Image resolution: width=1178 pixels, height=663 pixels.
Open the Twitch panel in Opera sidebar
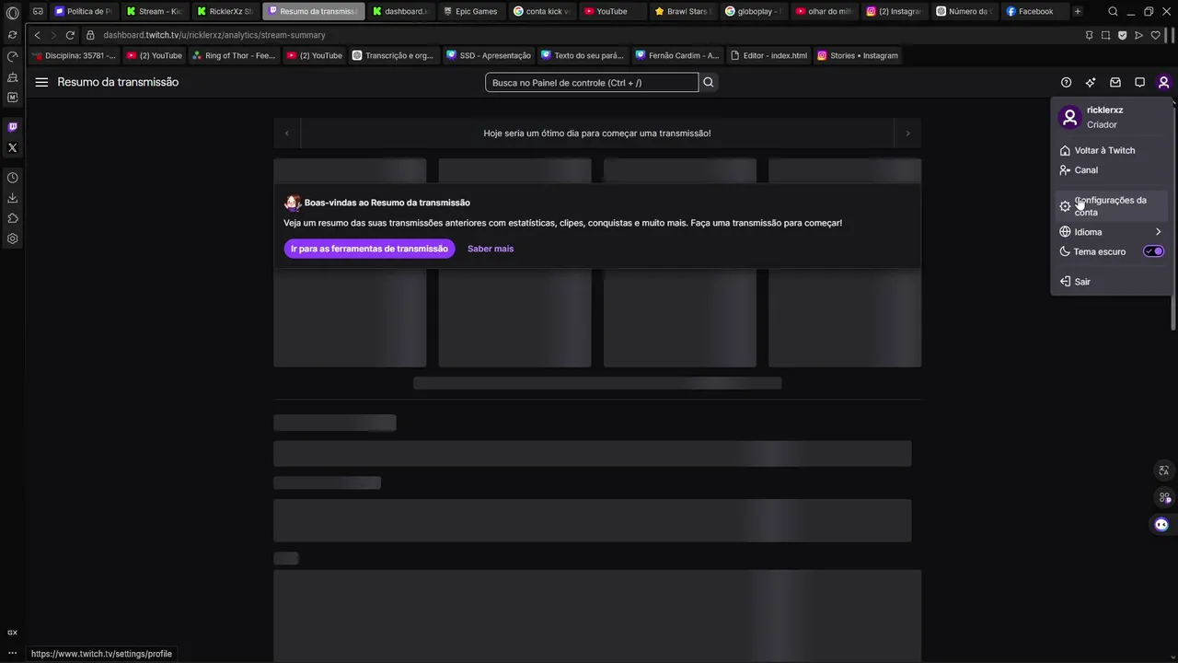pyautogui.click(x=12, y=127)
